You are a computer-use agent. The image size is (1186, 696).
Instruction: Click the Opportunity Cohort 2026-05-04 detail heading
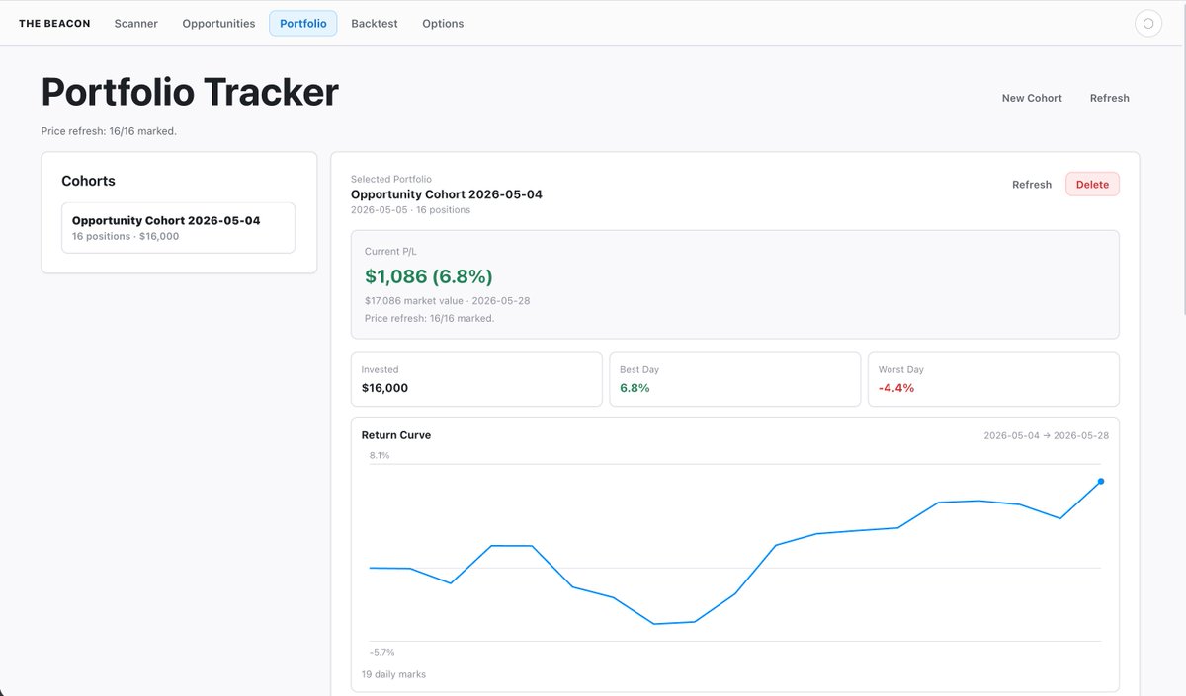tap(447, 194)
